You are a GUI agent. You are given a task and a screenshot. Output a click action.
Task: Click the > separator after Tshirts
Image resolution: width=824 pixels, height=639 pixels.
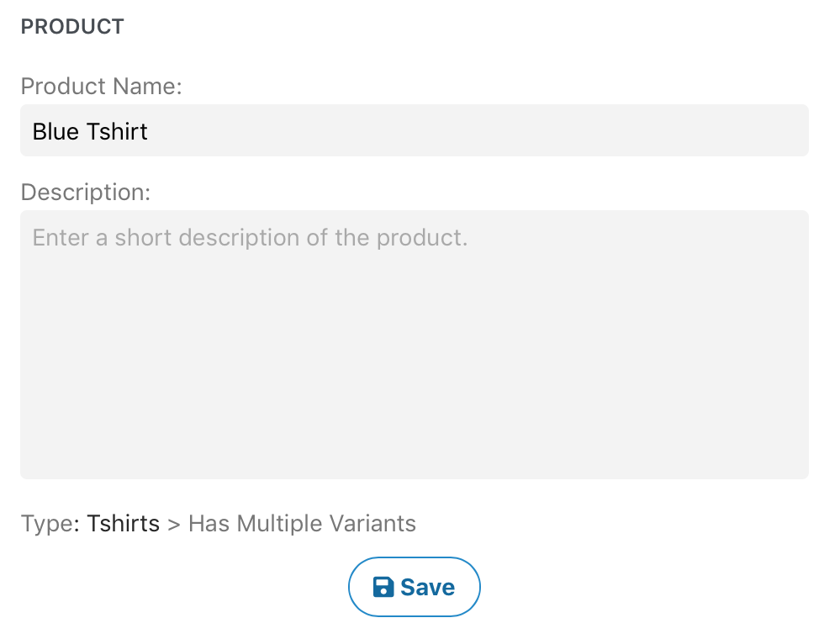point(174,525)
